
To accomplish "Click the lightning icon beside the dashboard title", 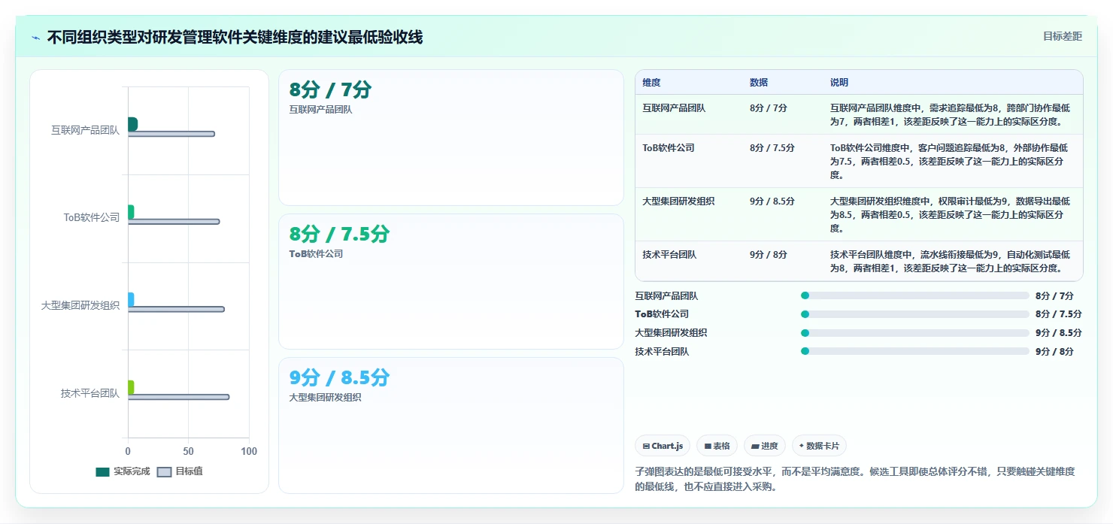I will tap(36, 38).
